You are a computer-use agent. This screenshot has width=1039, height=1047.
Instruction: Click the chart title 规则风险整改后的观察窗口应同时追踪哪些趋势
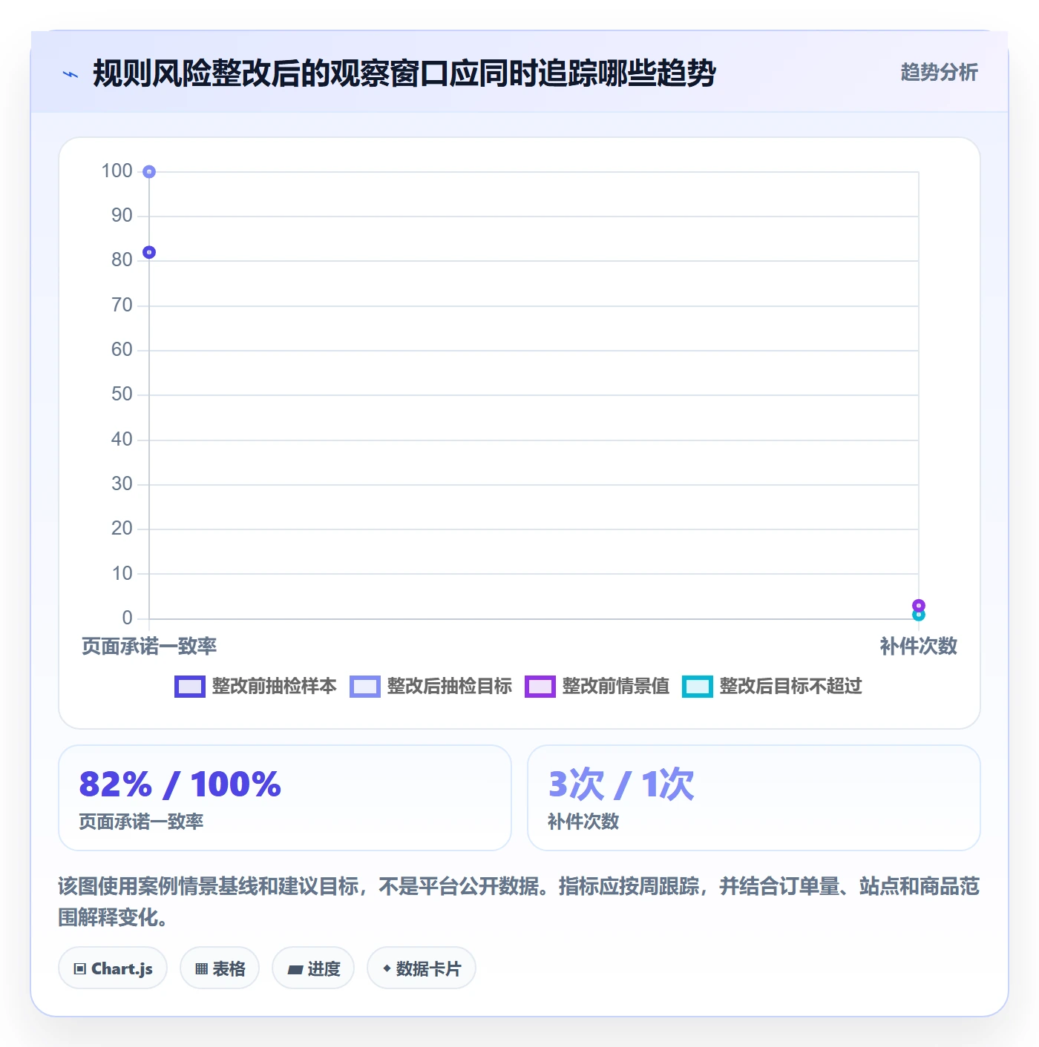coord(404,73)
